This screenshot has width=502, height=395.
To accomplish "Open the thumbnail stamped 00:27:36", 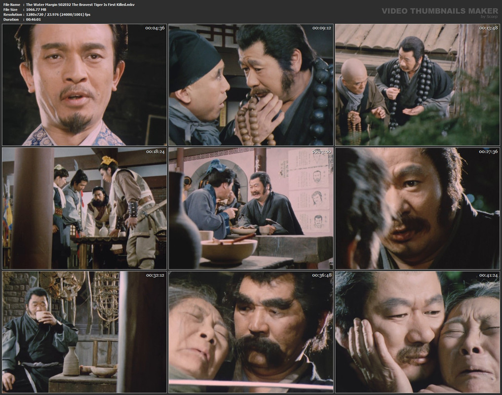I will (418, 208).
